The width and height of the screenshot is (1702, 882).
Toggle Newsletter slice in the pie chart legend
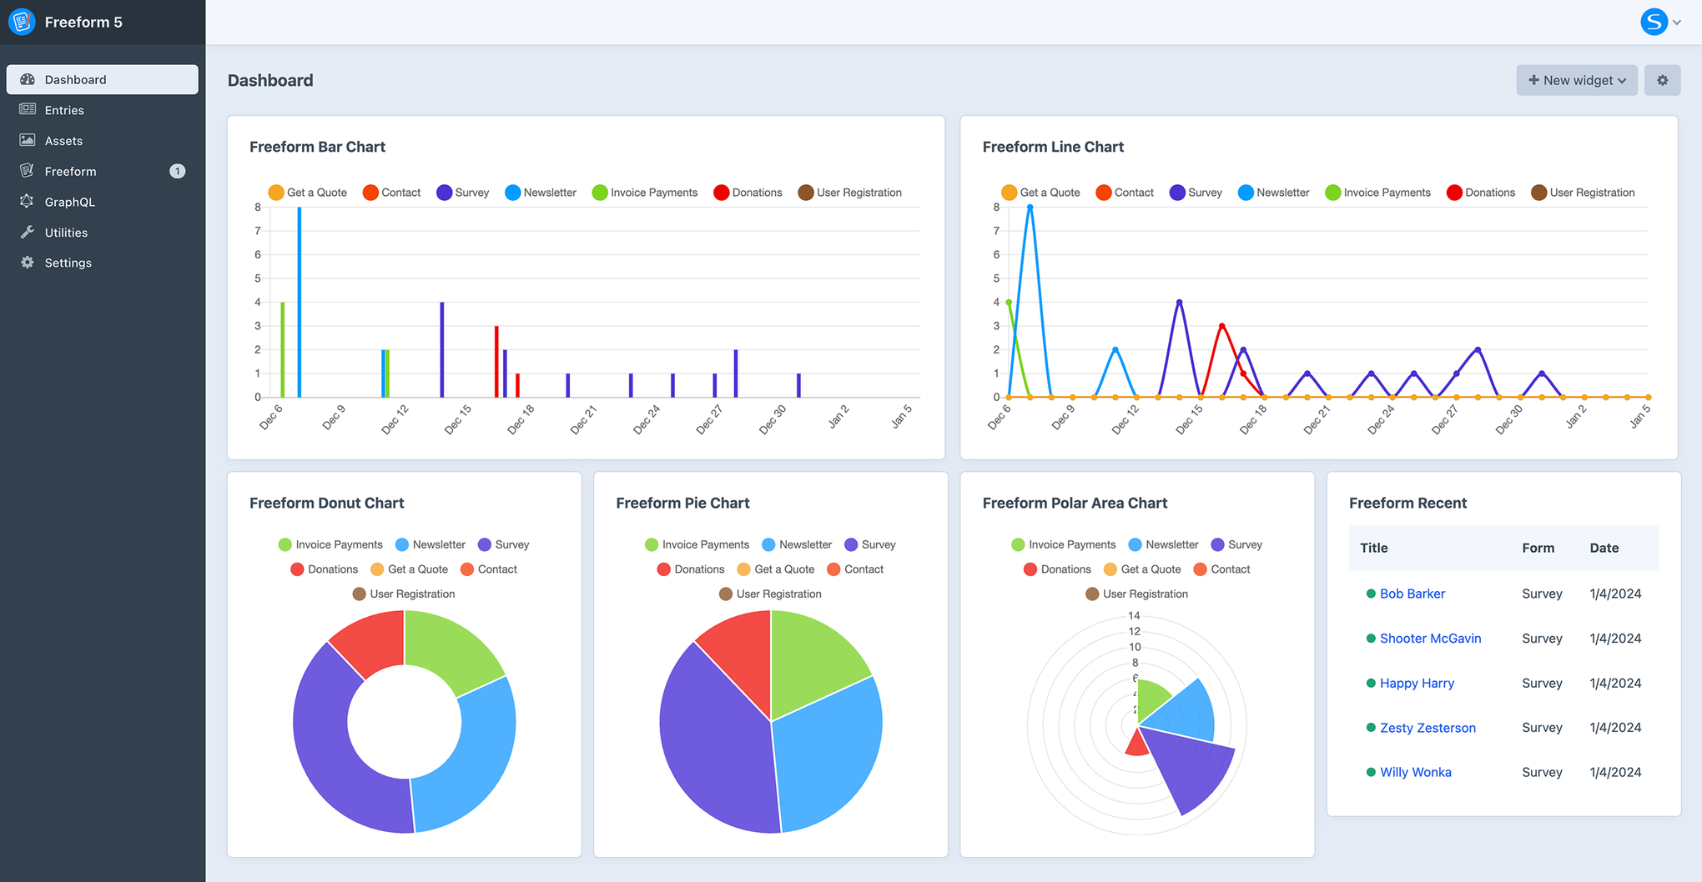tap(796, 544)
